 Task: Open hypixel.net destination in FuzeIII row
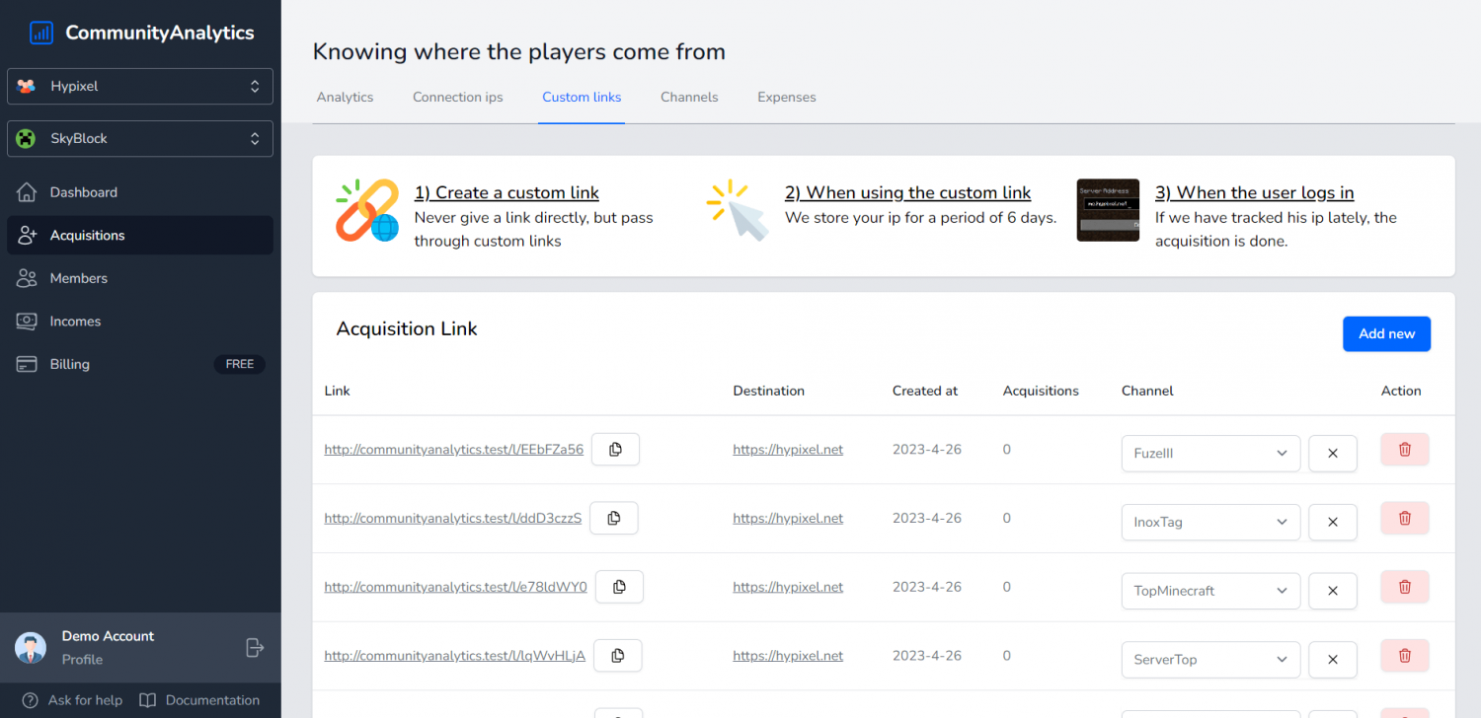click(788, 450)
